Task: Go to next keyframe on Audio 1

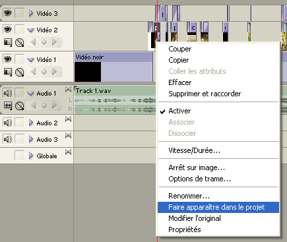Action: pyautogui.click(x=55, y=106)
